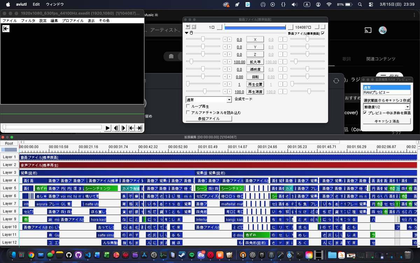Screen dimensions: 420x263
Task: Click the play button in AviUtl preview window
Action: click(108, 128)
